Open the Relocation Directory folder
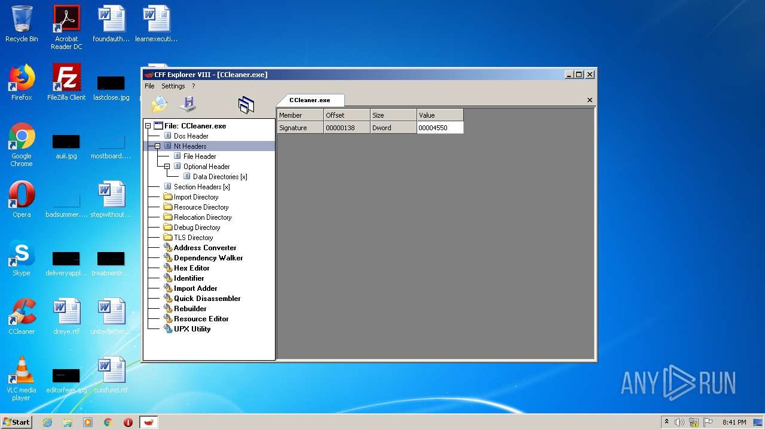 coord(203,217)
